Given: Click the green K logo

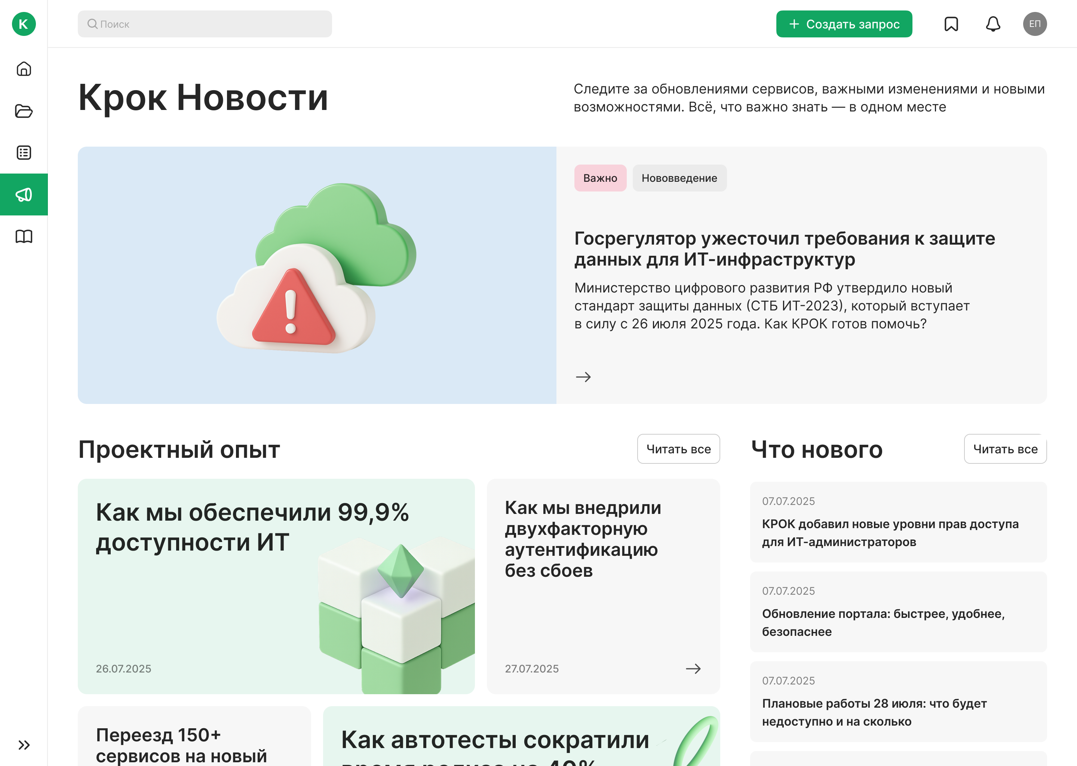Looking at the screenshot, I should click(24, 24).
